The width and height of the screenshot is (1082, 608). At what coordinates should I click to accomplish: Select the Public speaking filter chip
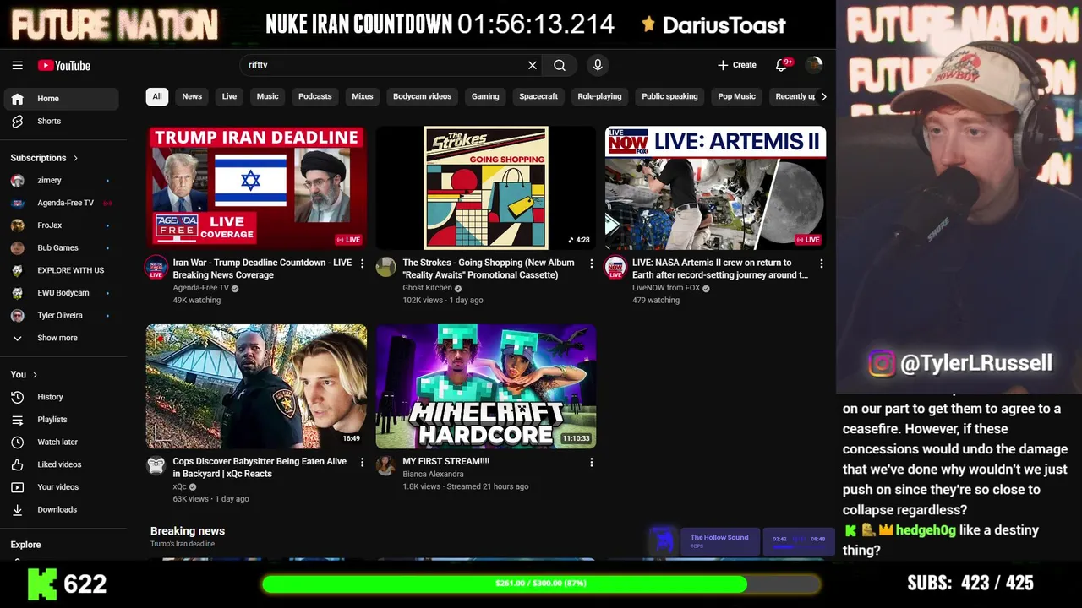pyautogui.click(x=669, y=96)
